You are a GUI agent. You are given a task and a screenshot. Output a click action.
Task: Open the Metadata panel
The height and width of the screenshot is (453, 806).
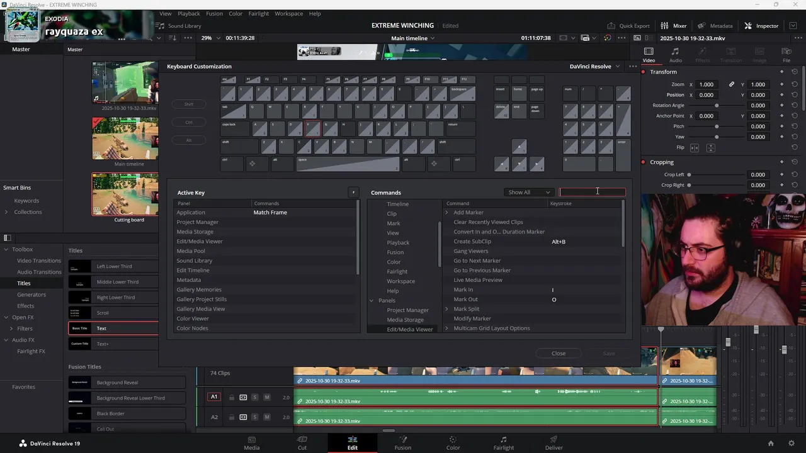715,26
